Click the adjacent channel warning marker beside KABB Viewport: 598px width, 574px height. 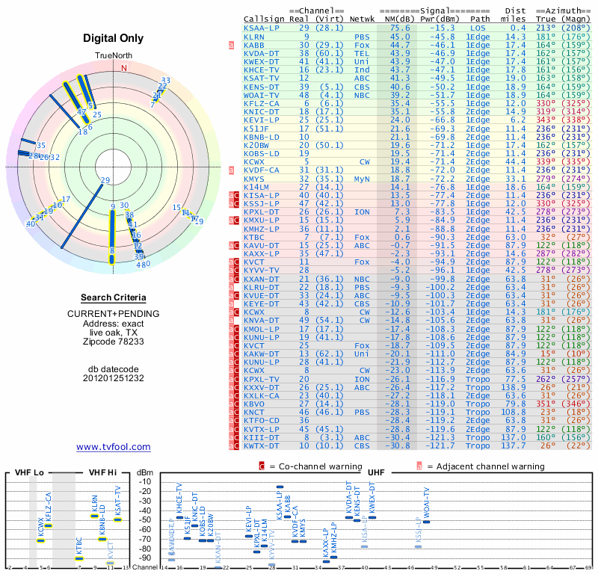tap(231, 46)
